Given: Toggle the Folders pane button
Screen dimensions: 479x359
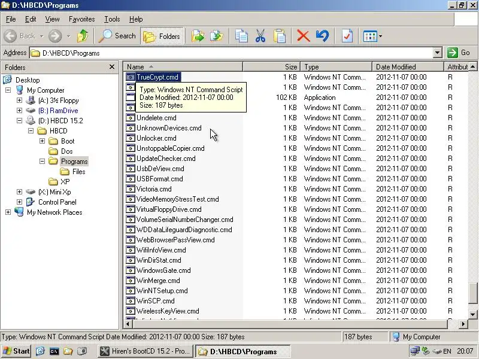Looking at the screenshot, I should [x=162, y=36].
